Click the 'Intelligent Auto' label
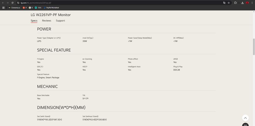Image resolution: width=255 pixels, height=126 pixels. pyautogui.click(x=134, y=67)
